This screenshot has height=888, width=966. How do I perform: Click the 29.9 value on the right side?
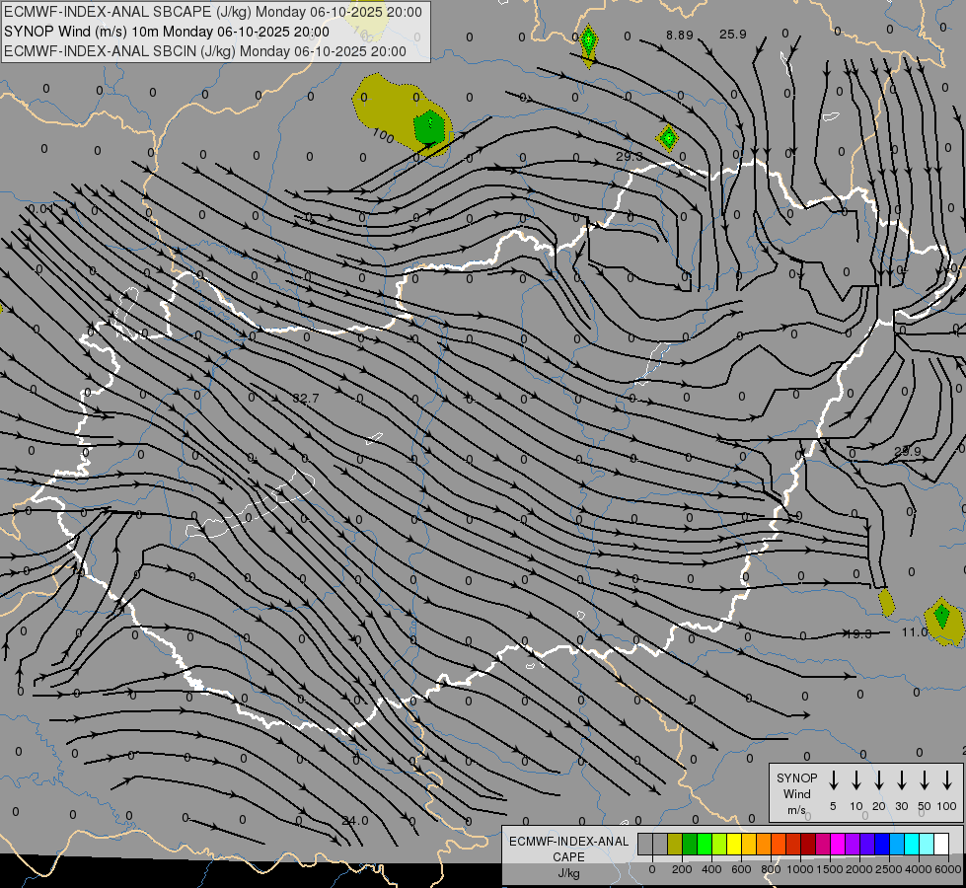[908, 452]
